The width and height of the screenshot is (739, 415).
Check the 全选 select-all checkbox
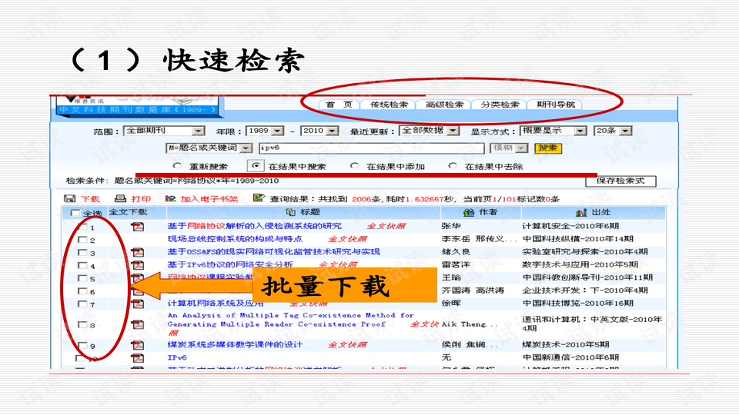click(x=75, y=214)
